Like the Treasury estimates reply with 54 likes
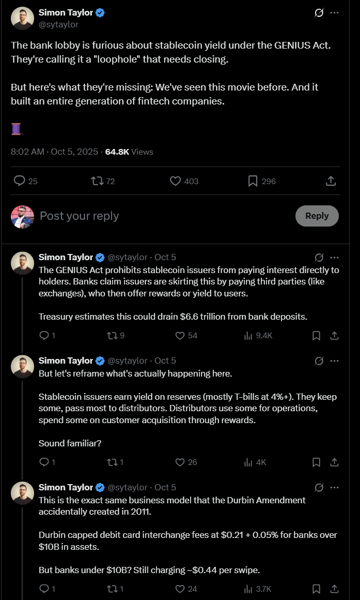Screen dimensions: 360x600 [x=180, y=336]
